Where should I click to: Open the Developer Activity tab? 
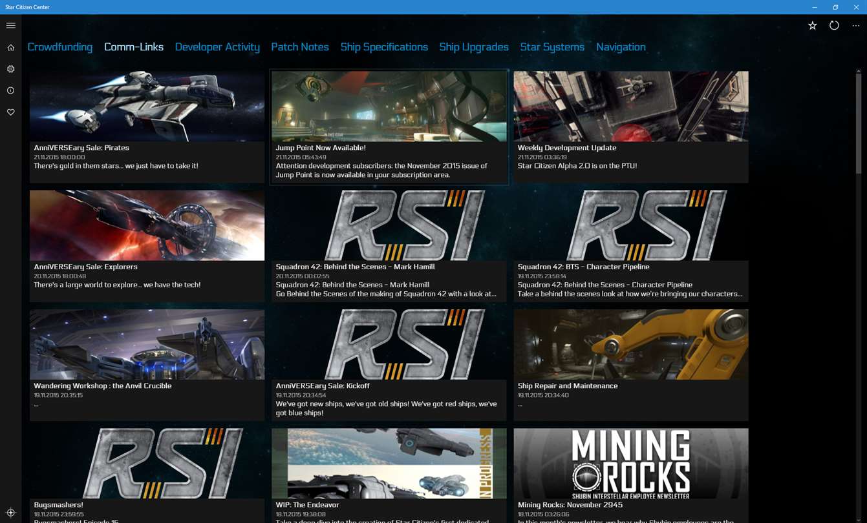[217, 47]
